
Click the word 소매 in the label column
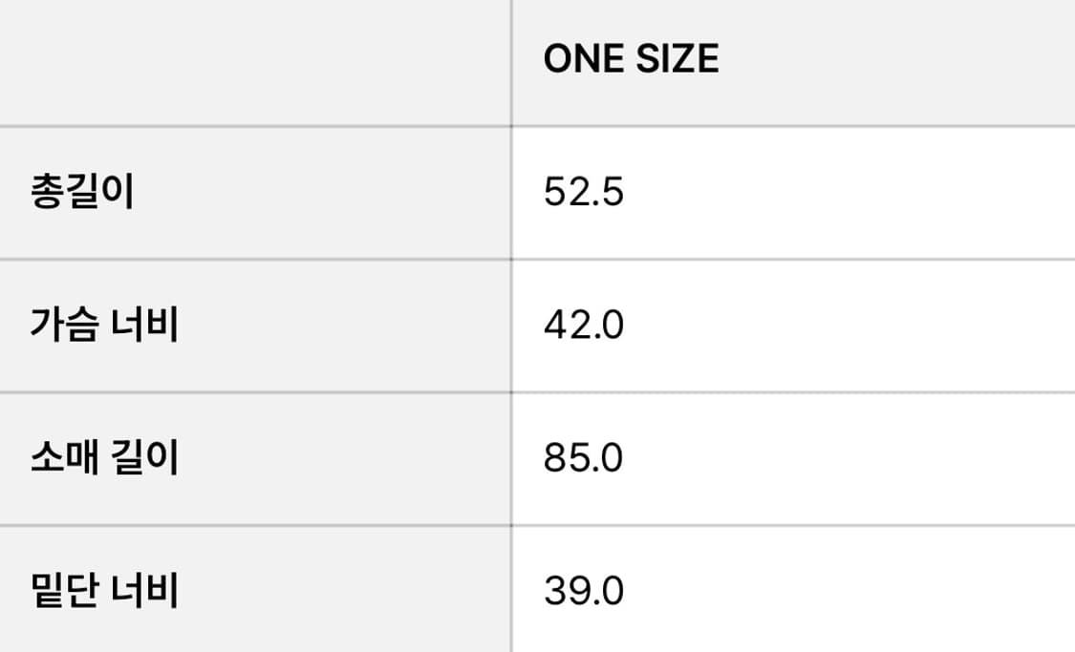coord(59,458)
